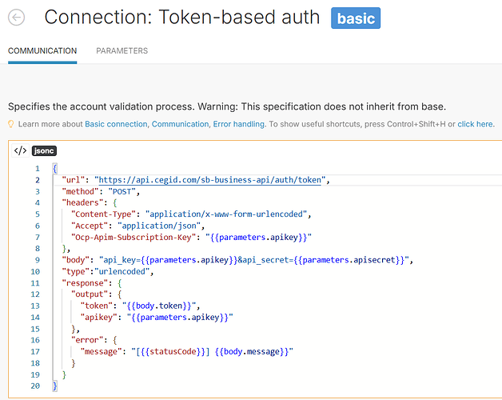Open the "Basic connection" help link
This screenshot has width=502, height=400.
coord(116,124)
